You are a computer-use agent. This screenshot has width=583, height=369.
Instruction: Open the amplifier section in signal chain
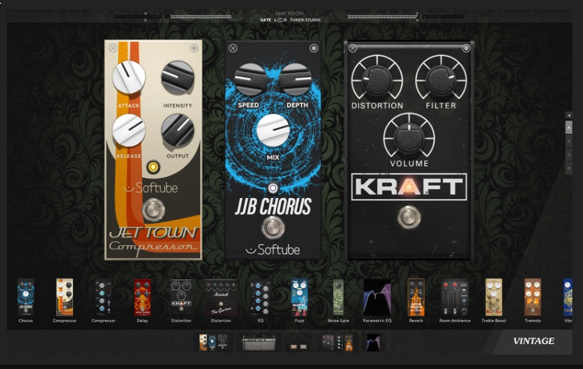coord(259,342)
